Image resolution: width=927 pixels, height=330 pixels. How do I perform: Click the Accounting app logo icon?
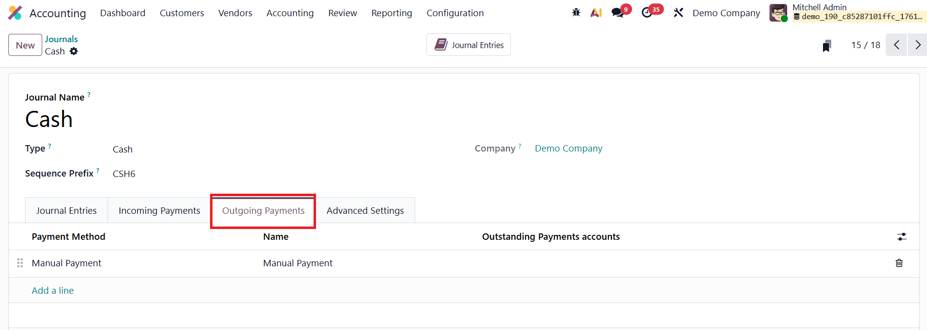(15, 13)
